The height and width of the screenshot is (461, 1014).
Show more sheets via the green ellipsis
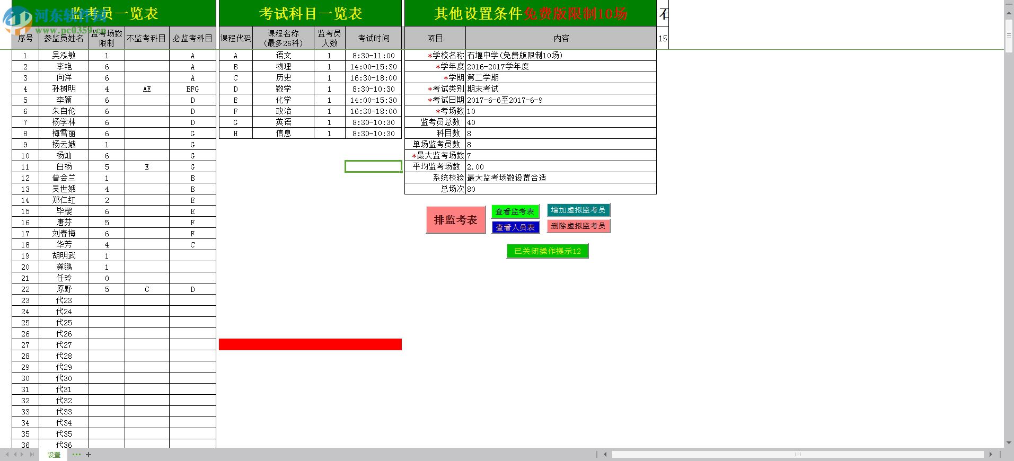77,455
